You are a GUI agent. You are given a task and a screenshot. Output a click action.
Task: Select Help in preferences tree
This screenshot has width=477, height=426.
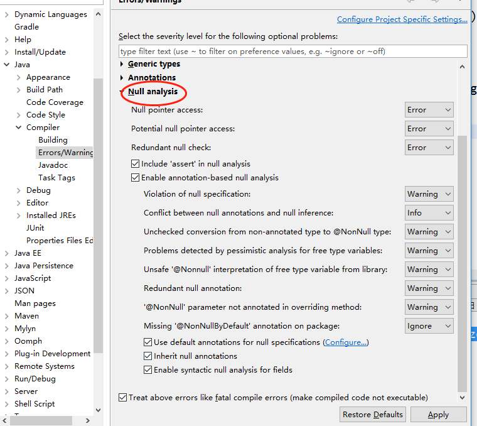pyautogui.click(x=23, y=40)
